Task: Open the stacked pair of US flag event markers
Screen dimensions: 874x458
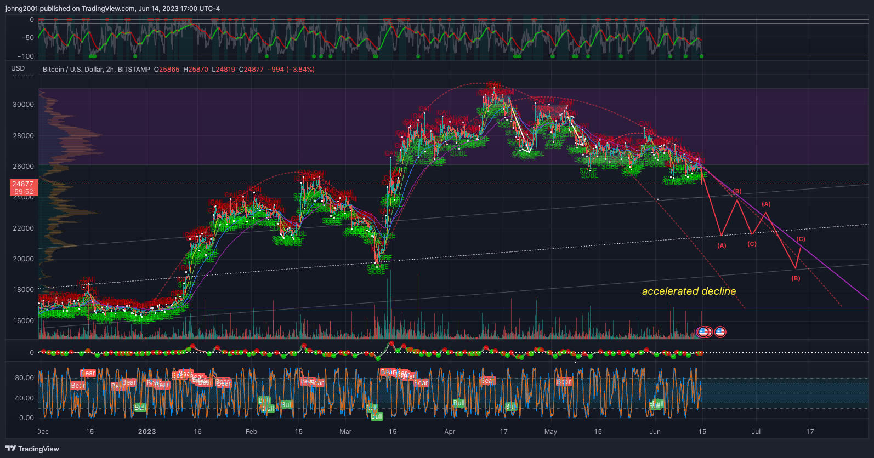Action: pos(705,331)
